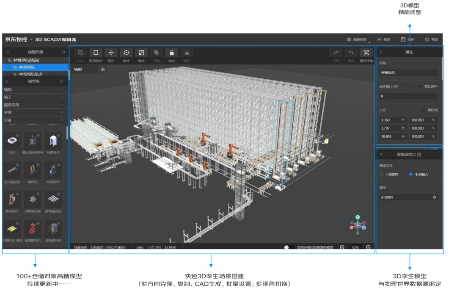457x296 pixels.
Task: Zoom in using the magnifier plus icon
Action: [x=342, y=247]
